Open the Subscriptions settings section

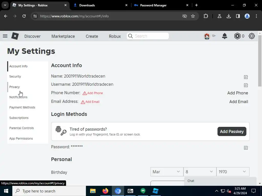[x=28, y=118]
